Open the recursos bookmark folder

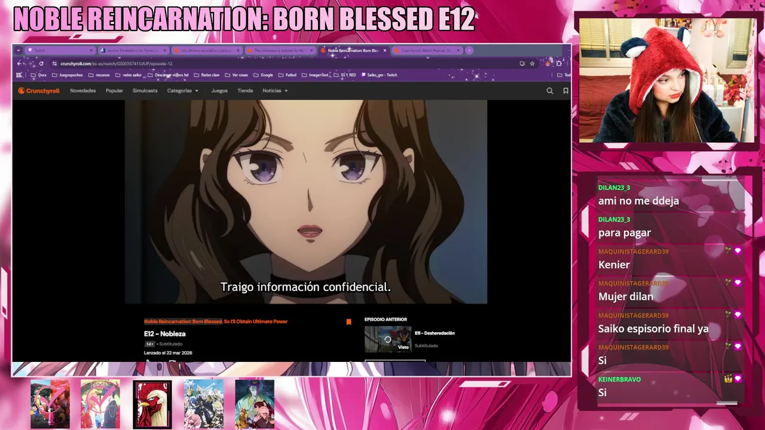tap(99, 75)
